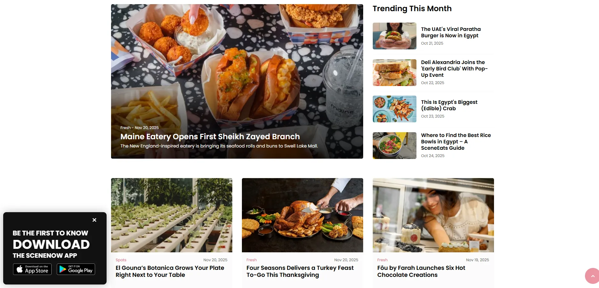
Task: Open the Four Seasons turkey feast image
Action: 303,215
